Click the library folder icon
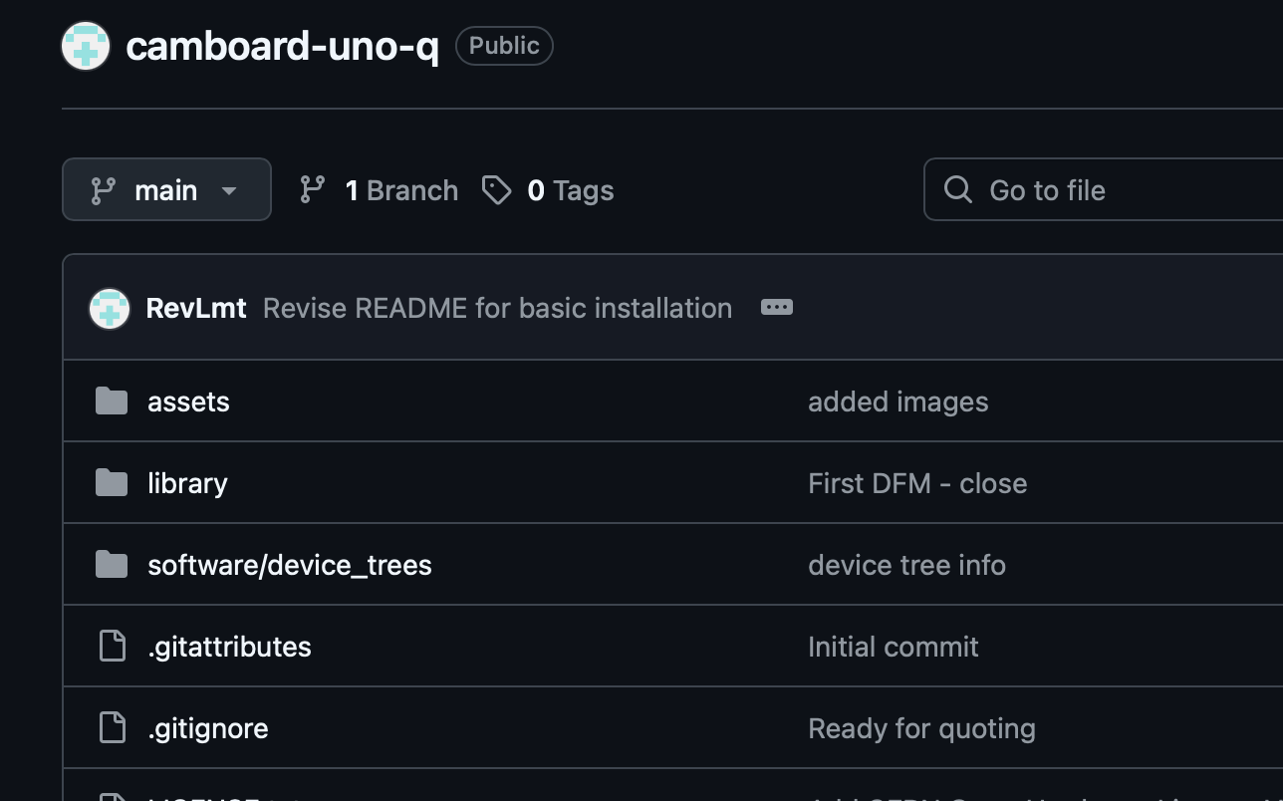The width and height of the screenshot is (1283, 801). coord(112,482)
